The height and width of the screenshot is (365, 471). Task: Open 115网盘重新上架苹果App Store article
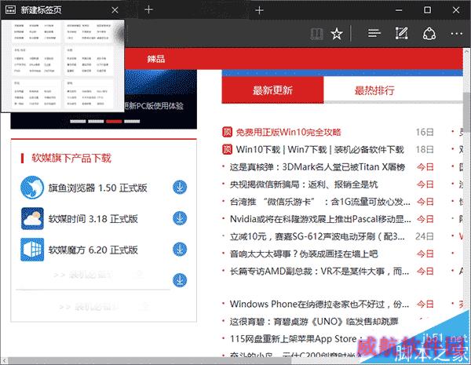click(296, 339)
